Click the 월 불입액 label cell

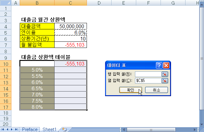(37, 45)
